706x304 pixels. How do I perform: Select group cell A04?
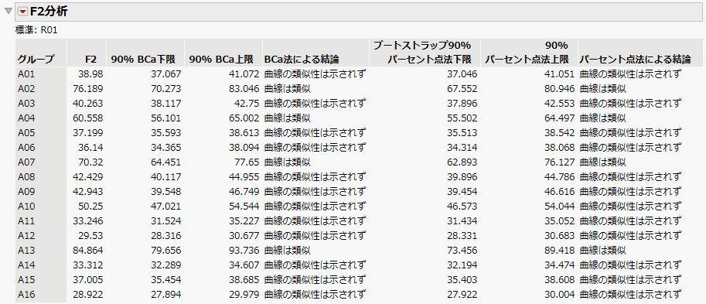pos(26,118)
